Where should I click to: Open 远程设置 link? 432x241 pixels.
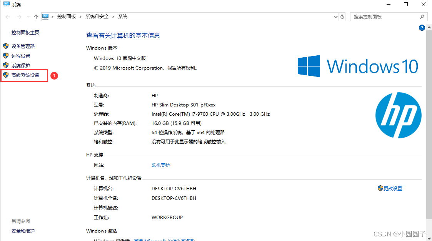[x=21, y=56]
